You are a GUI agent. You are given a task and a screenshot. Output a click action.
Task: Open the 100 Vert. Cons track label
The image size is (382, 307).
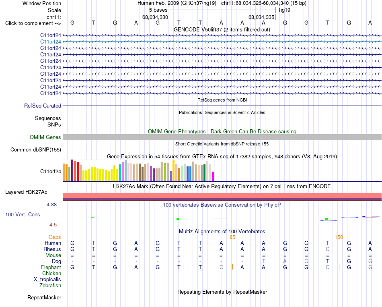click(x=23, y=214)
